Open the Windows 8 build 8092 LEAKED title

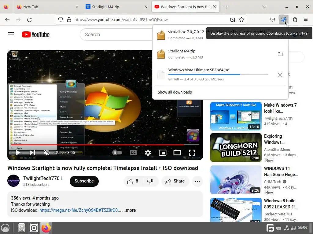tap(281, 204)
